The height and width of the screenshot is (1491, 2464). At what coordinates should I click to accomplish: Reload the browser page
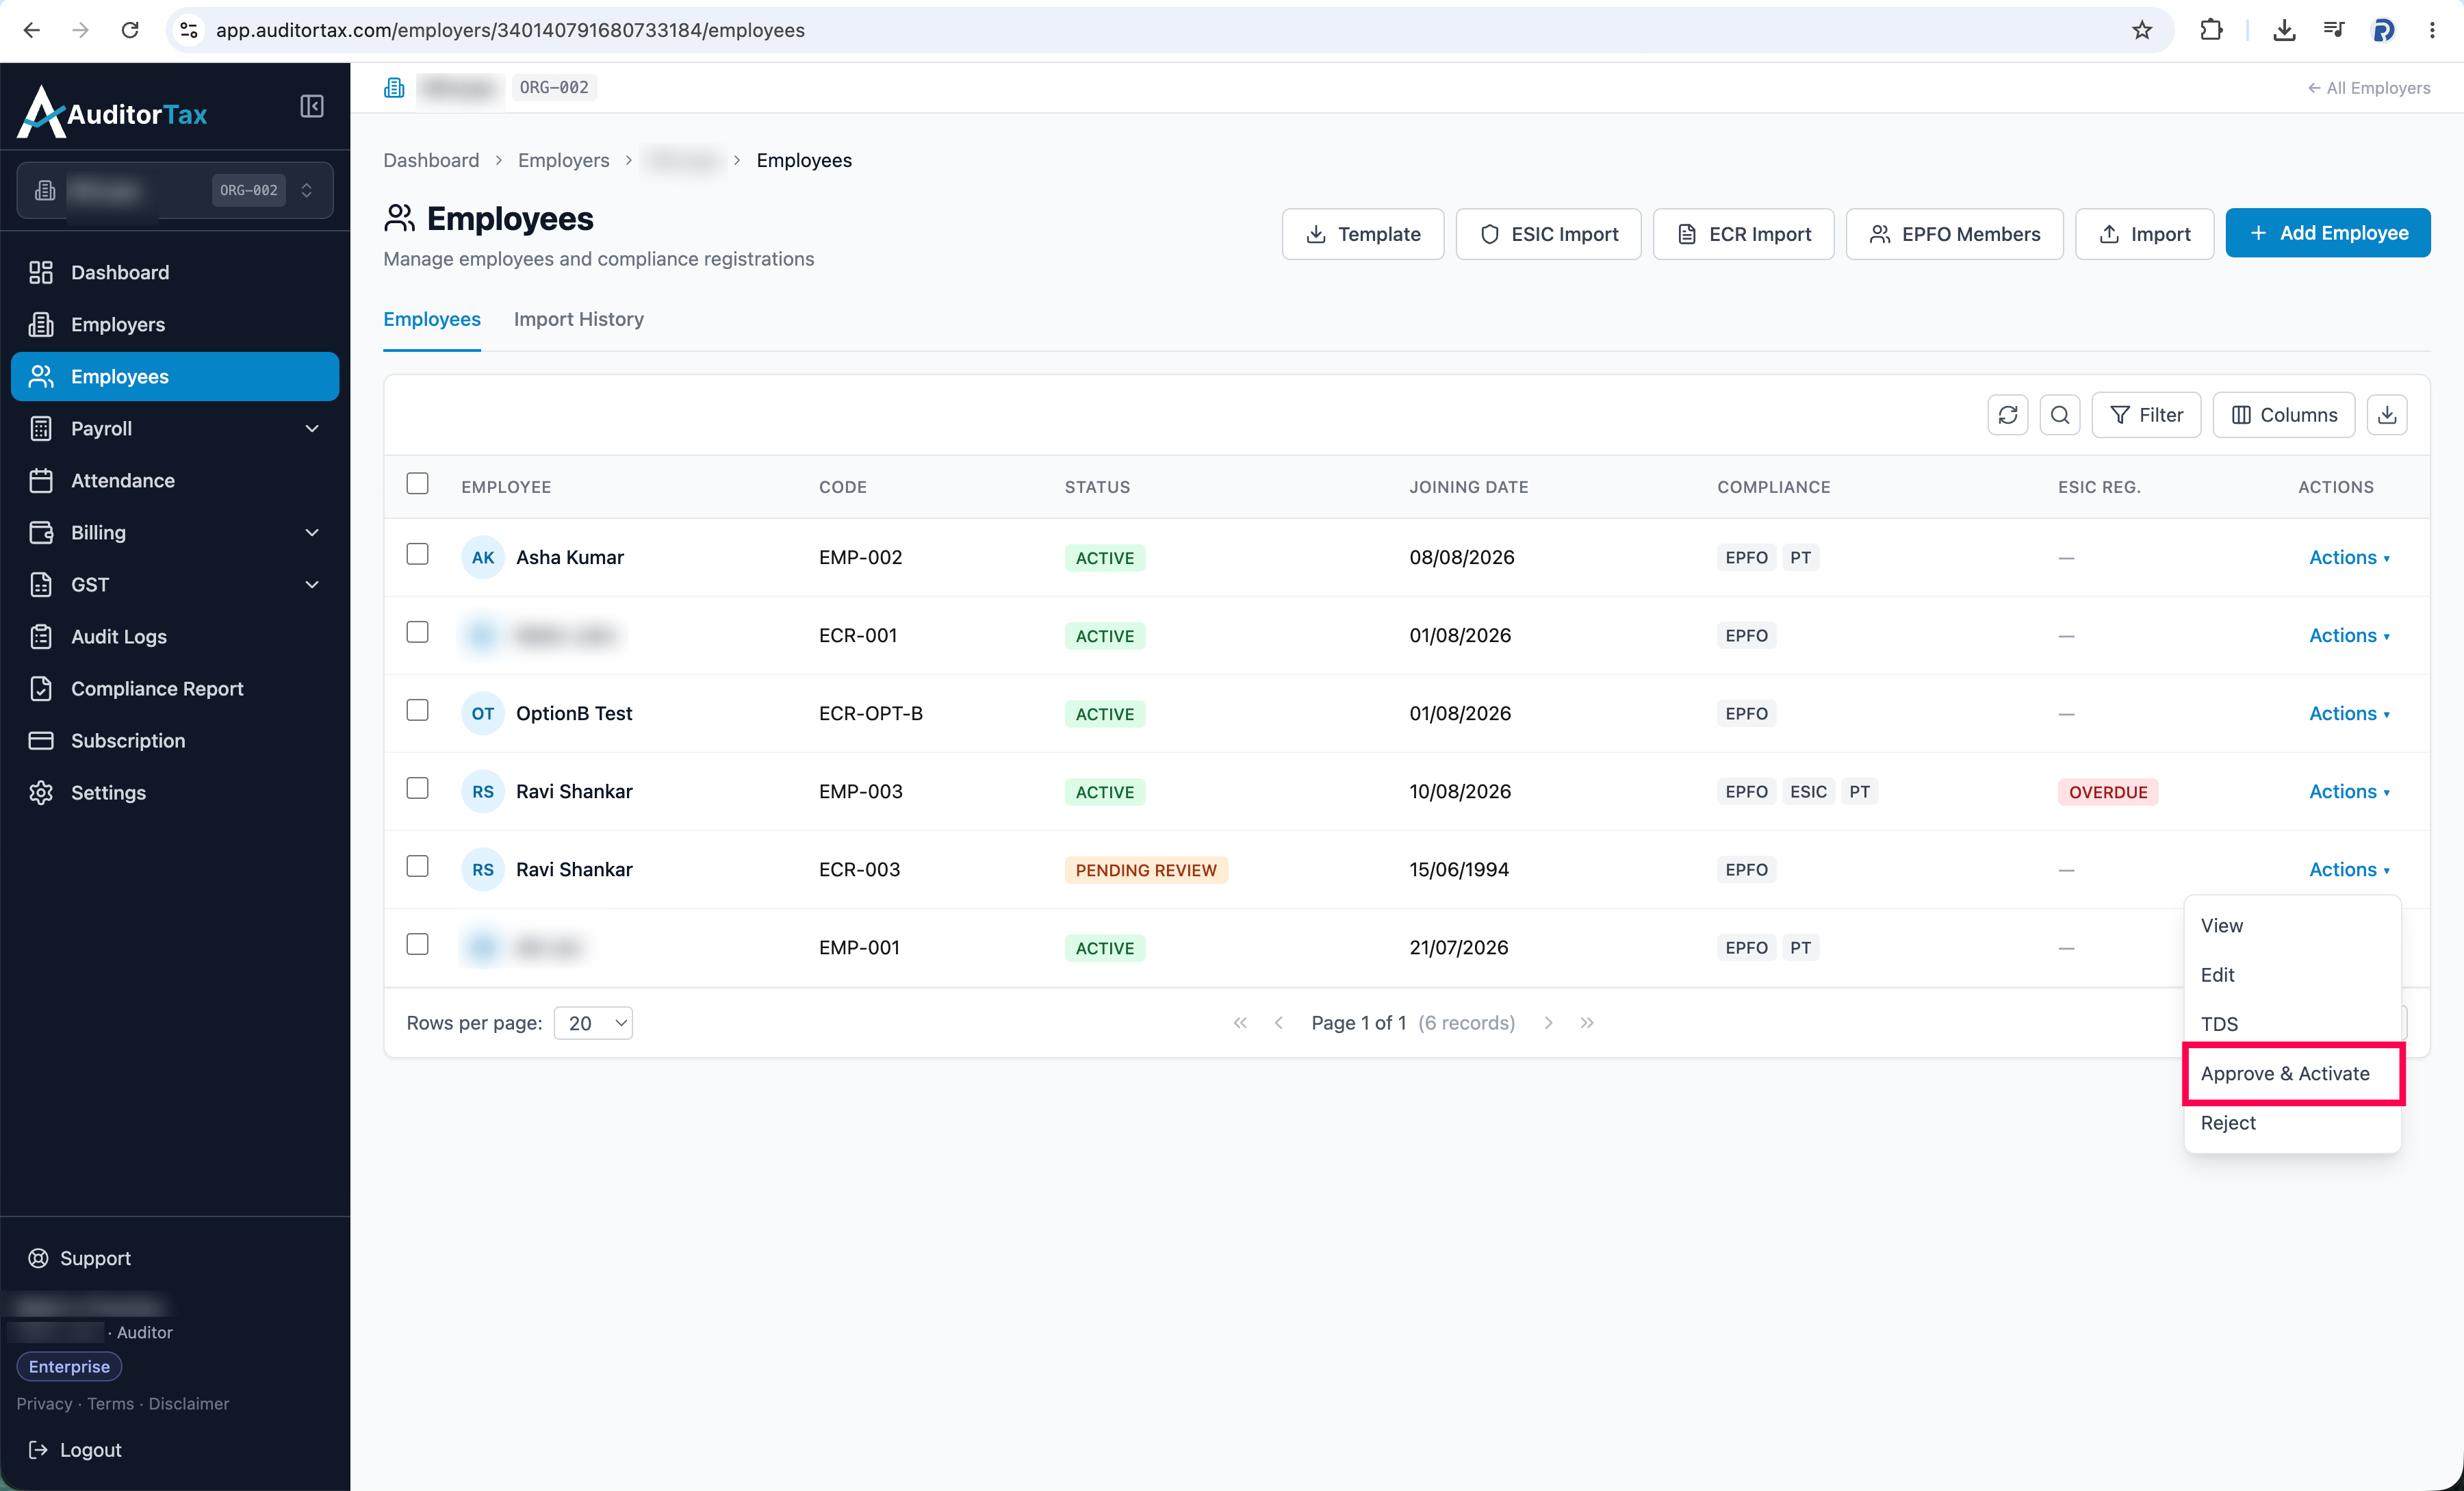(130, 30)
